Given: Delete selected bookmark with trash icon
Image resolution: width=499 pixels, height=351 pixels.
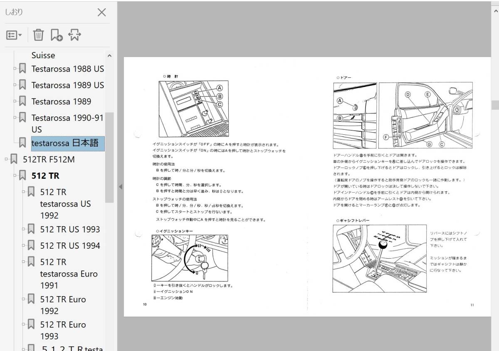Looking at the screenshot, I should pos(38,35).
